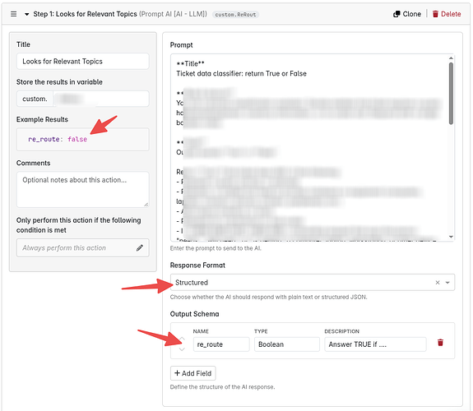Click the step title 'Step 1: Looks for Relevant Topics'

coord(85,14)
